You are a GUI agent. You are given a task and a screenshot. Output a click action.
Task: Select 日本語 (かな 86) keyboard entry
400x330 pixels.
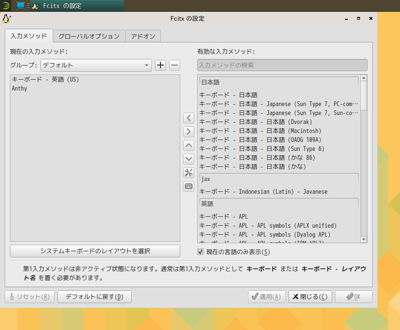[279, 158]
